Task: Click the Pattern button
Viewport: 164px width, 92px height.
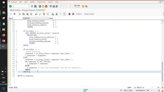Action: pyautogui.click(x=79, y=14)
